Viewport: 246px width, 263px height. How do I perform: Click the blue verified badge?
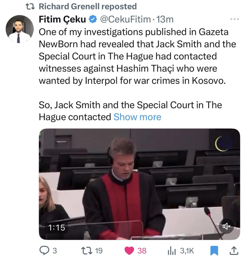(x=93, y=20)
